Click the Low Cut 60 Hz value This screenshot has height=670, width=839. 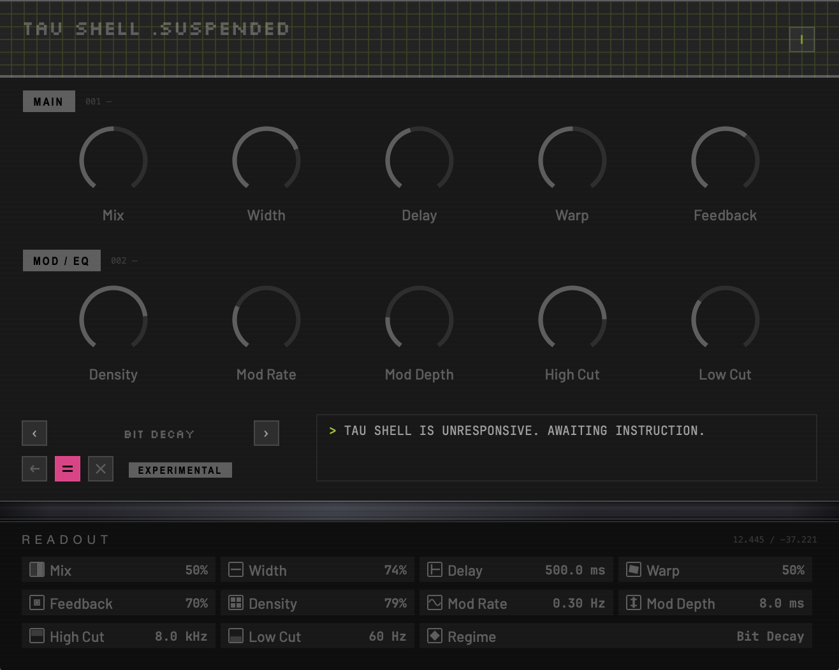coord(388,636)
